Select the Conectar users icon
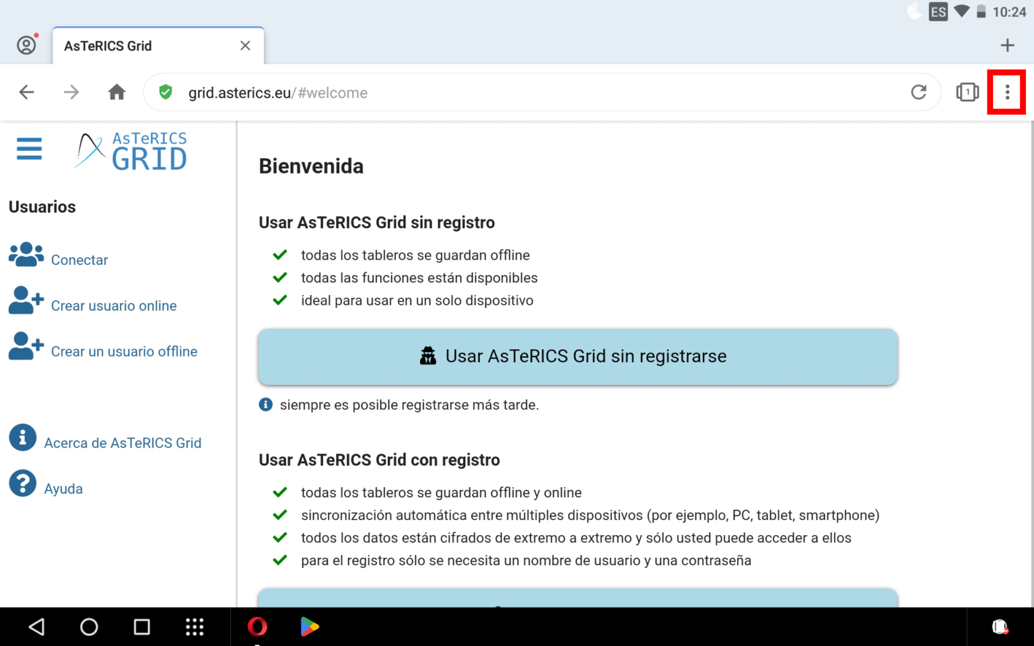The image size is (1034, 646). [26, 256]
